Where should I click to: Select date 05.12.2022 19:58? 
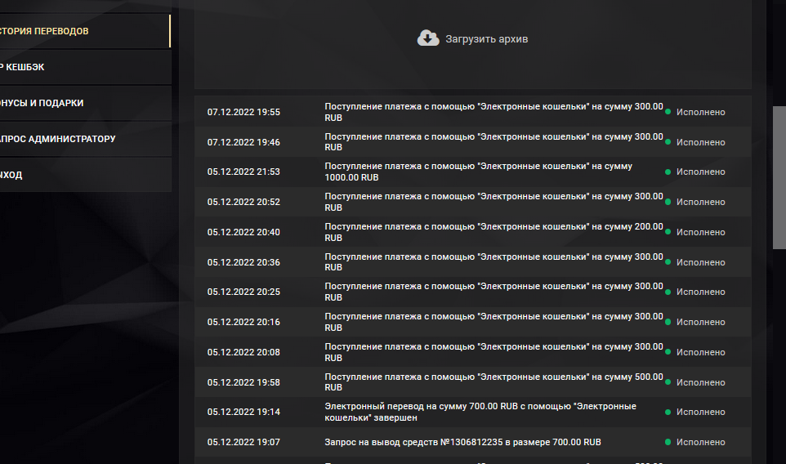[243, 382]
